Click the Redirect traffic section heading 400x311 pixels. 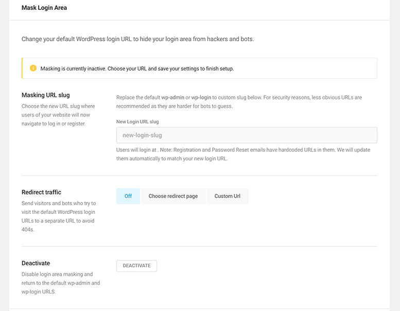[x=41, y=192]
